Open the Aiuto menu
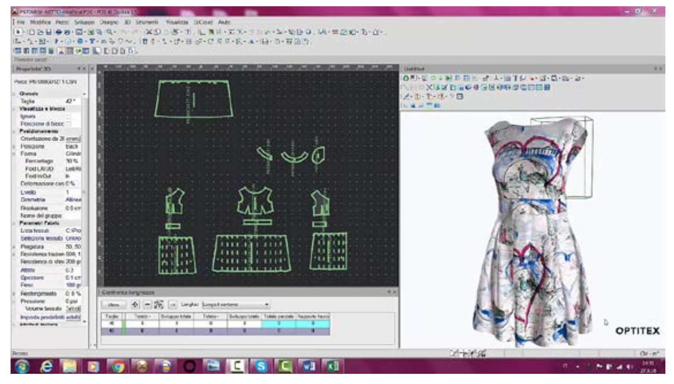The width and height of the screenshot is (674, 384). click(x=224, y=22)
